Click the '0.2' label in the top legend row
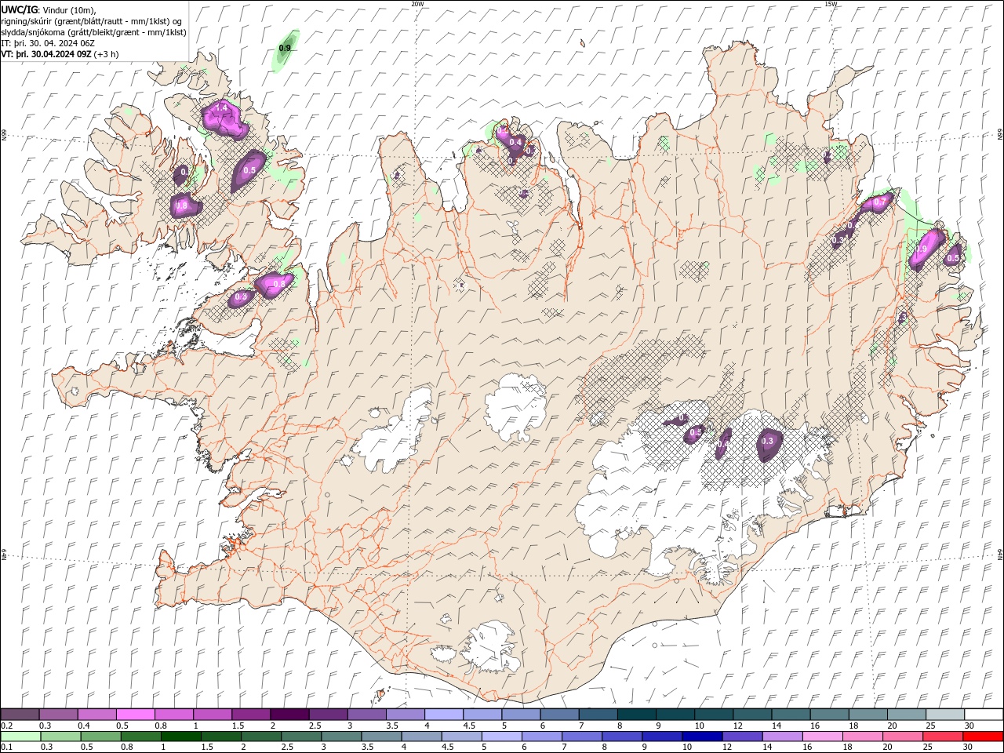The image size is (1004, 753). click(8, 726)
